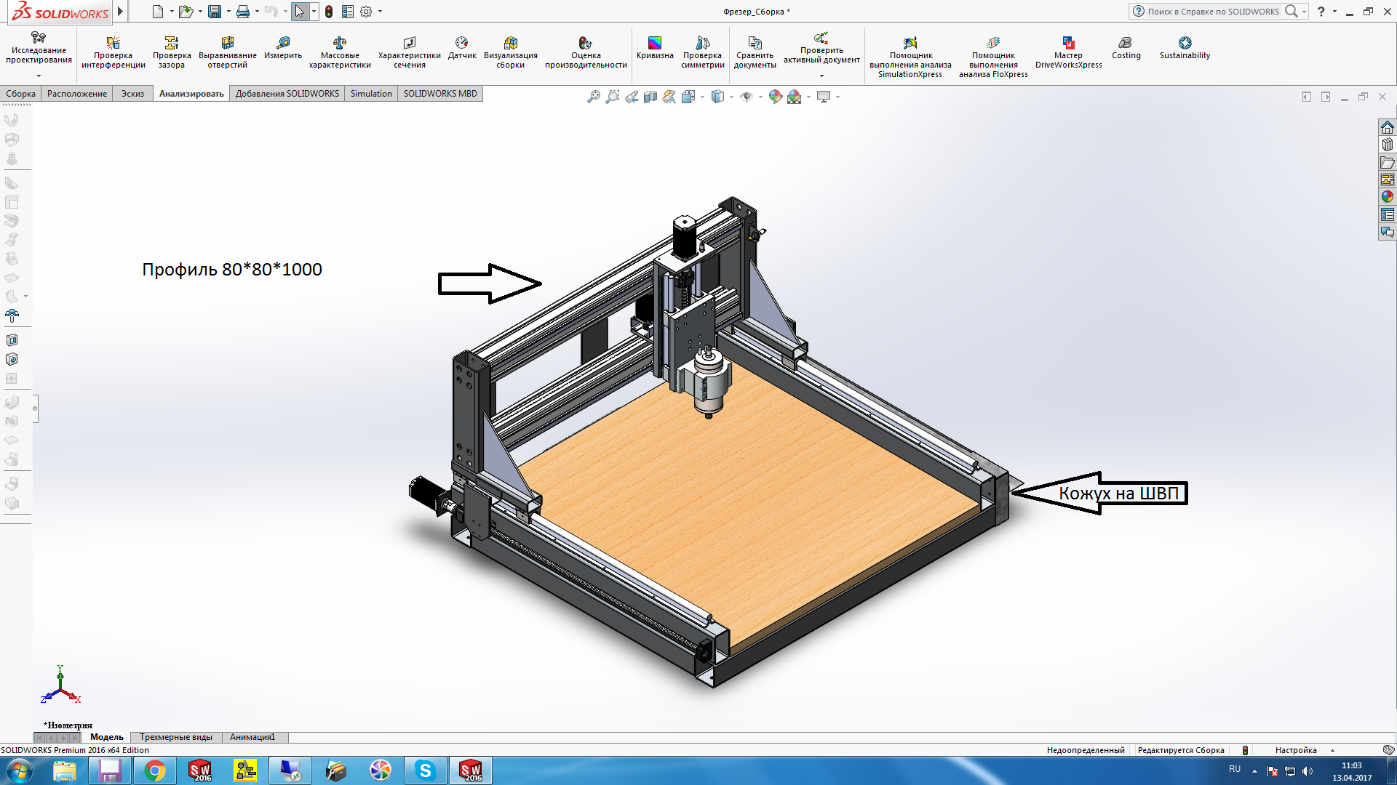The height and width of the screenshot is (785, 1397).
Task: Switch to Анимация1 bottom tab
Action: pyautogui.click(x=252, y=737)
